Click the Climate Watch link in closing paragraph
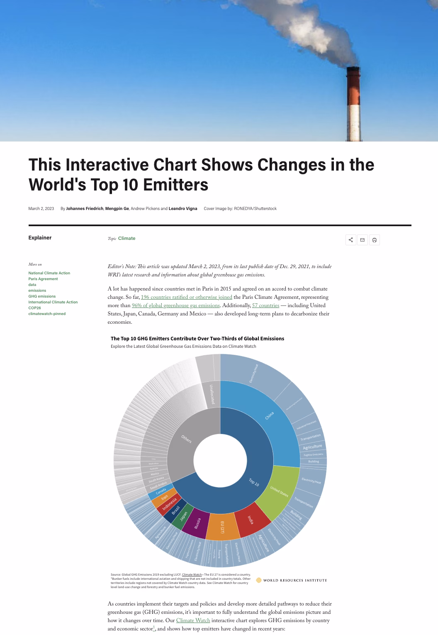This screenshot has height=635, width=438. 193,620
